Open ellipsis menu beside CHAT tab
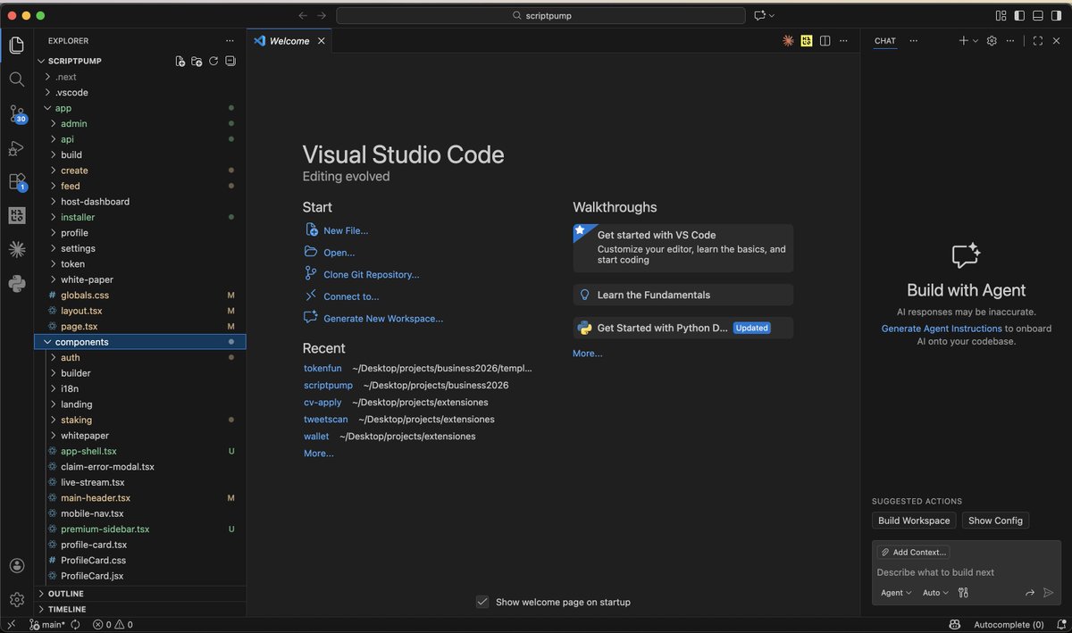Image resolution: width=1072 pixels, height=633 pixels. pos(914,41)
